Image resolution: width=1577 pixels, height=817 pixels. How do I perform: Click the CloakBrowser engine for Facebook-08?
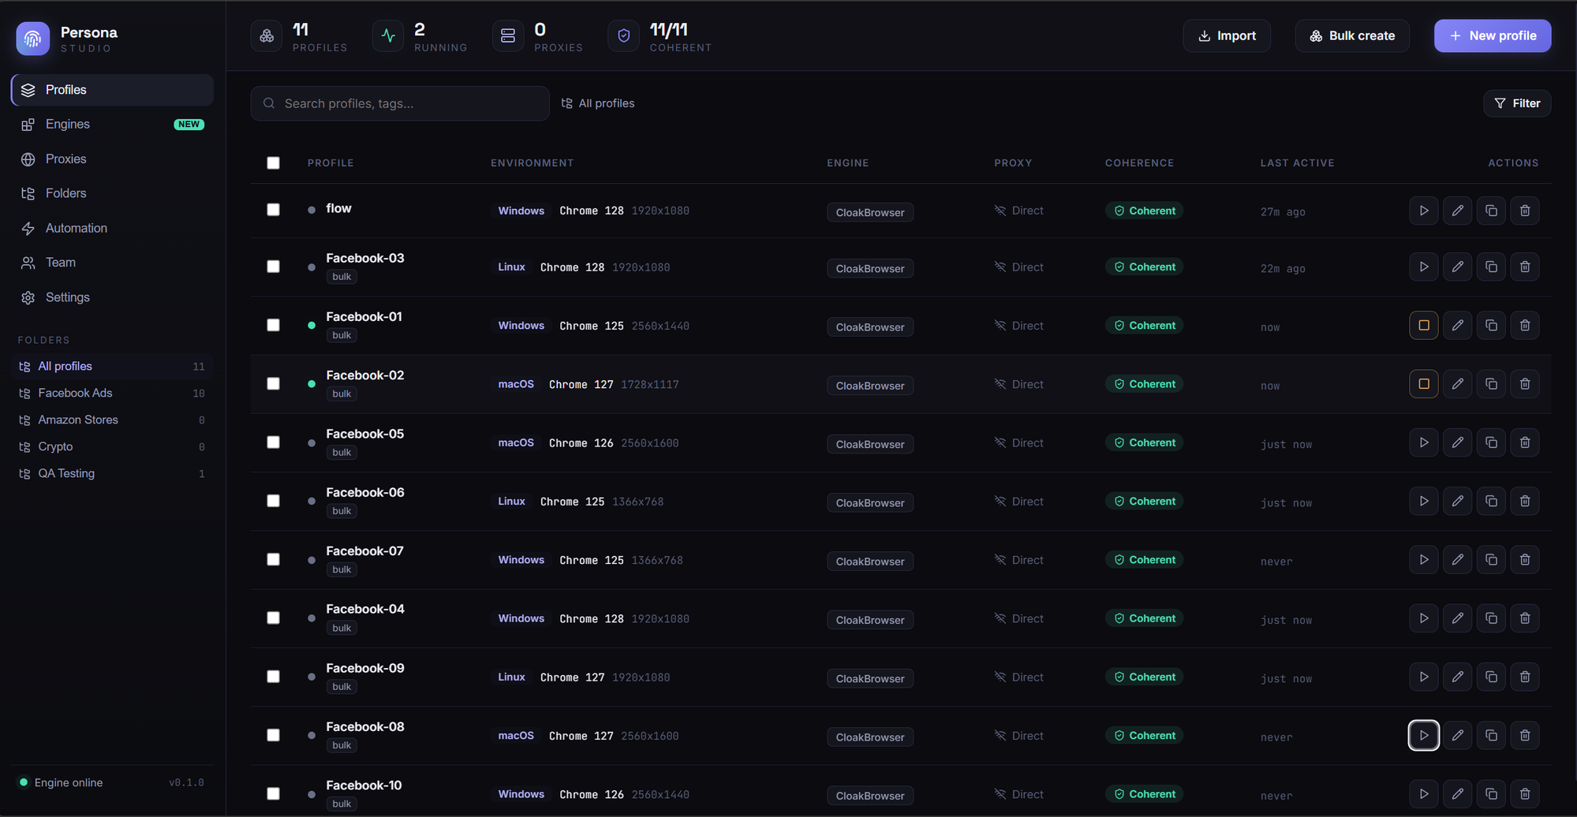click(870, 737)
